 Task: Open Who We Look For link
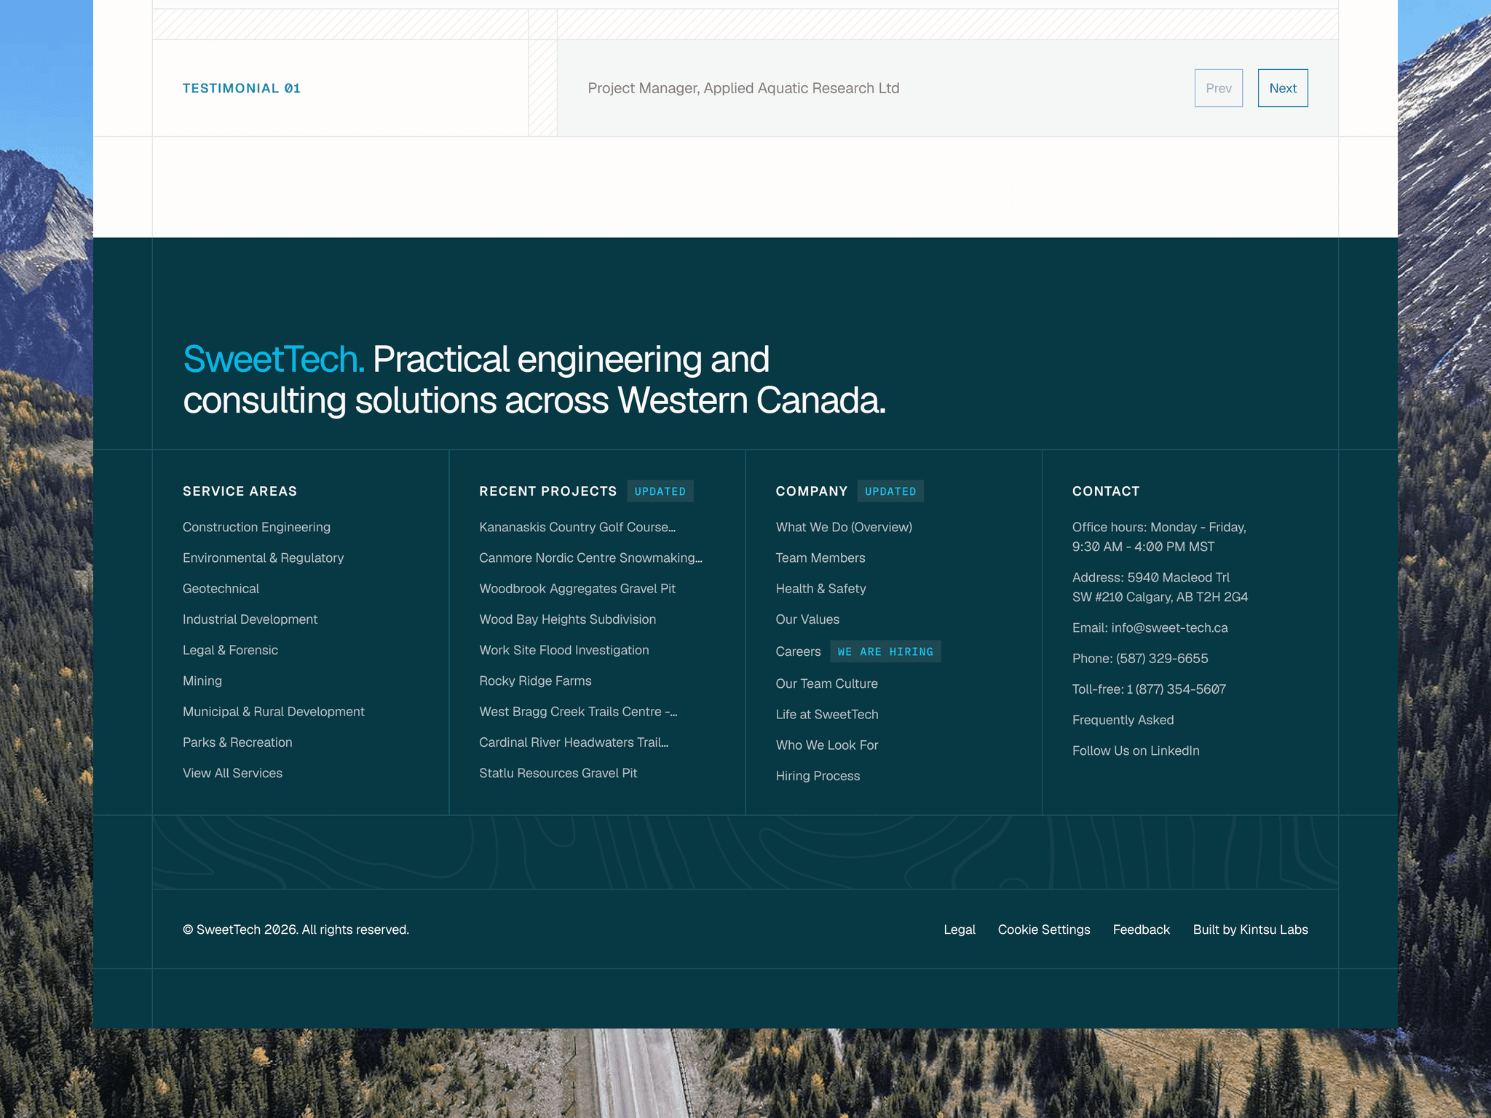827,745
